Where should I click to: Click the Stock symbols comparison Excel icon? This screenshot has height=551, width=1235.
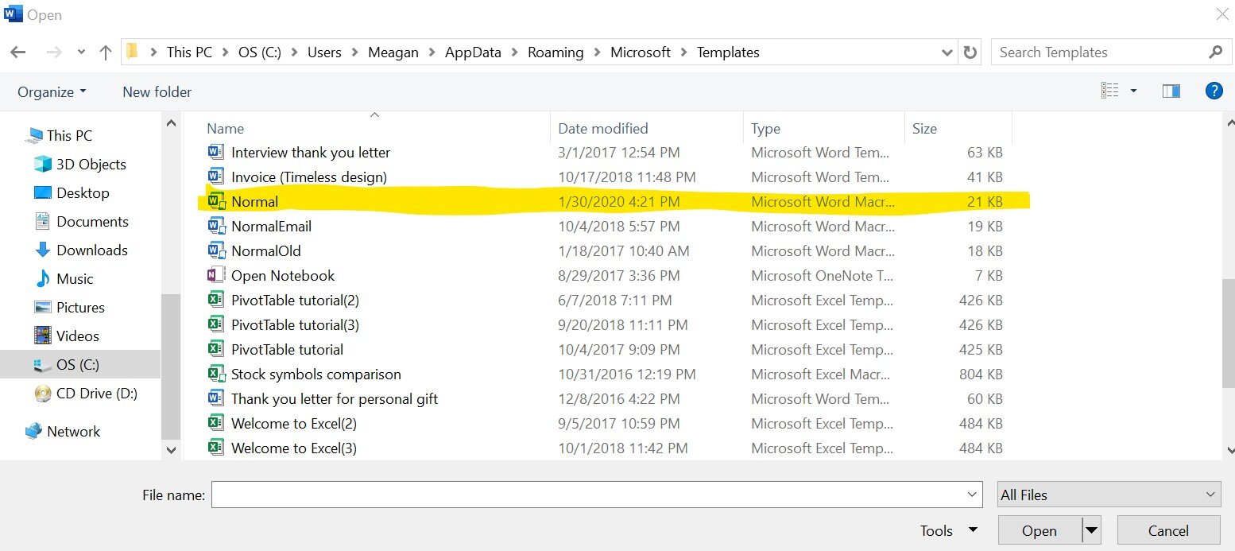coord(216,374)
